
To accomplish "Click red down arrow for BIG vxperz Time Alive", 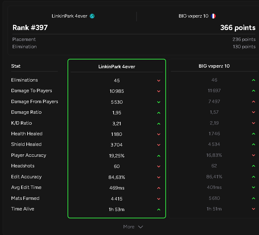I will (254, 209).
